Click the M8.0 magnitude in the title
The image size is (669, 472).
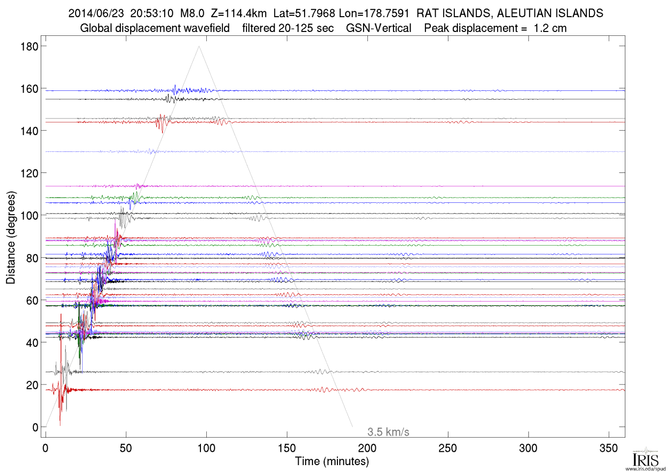192,13
